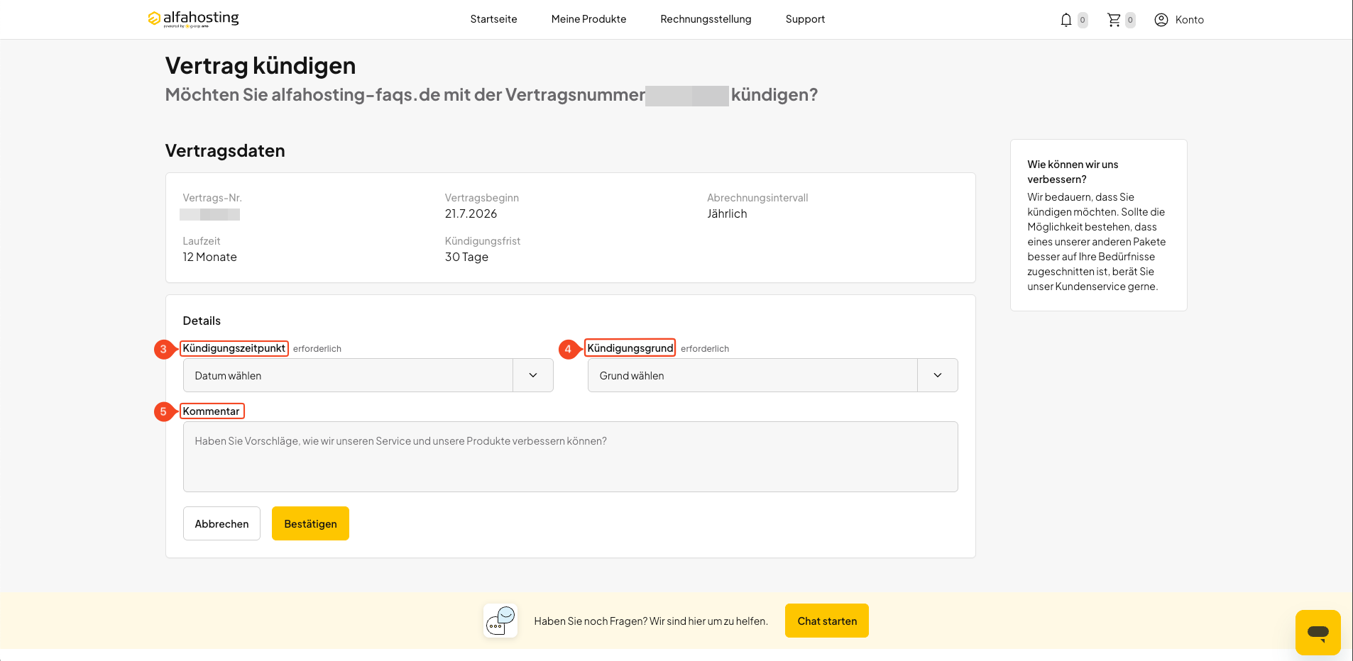Click the Abrechnungsintervall value Jährlich
Screen dimensions: 1353x661
(727, 213)
